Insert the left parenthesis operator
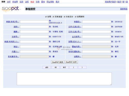Viewport: 129px width, 96px height. coord(74,67)
